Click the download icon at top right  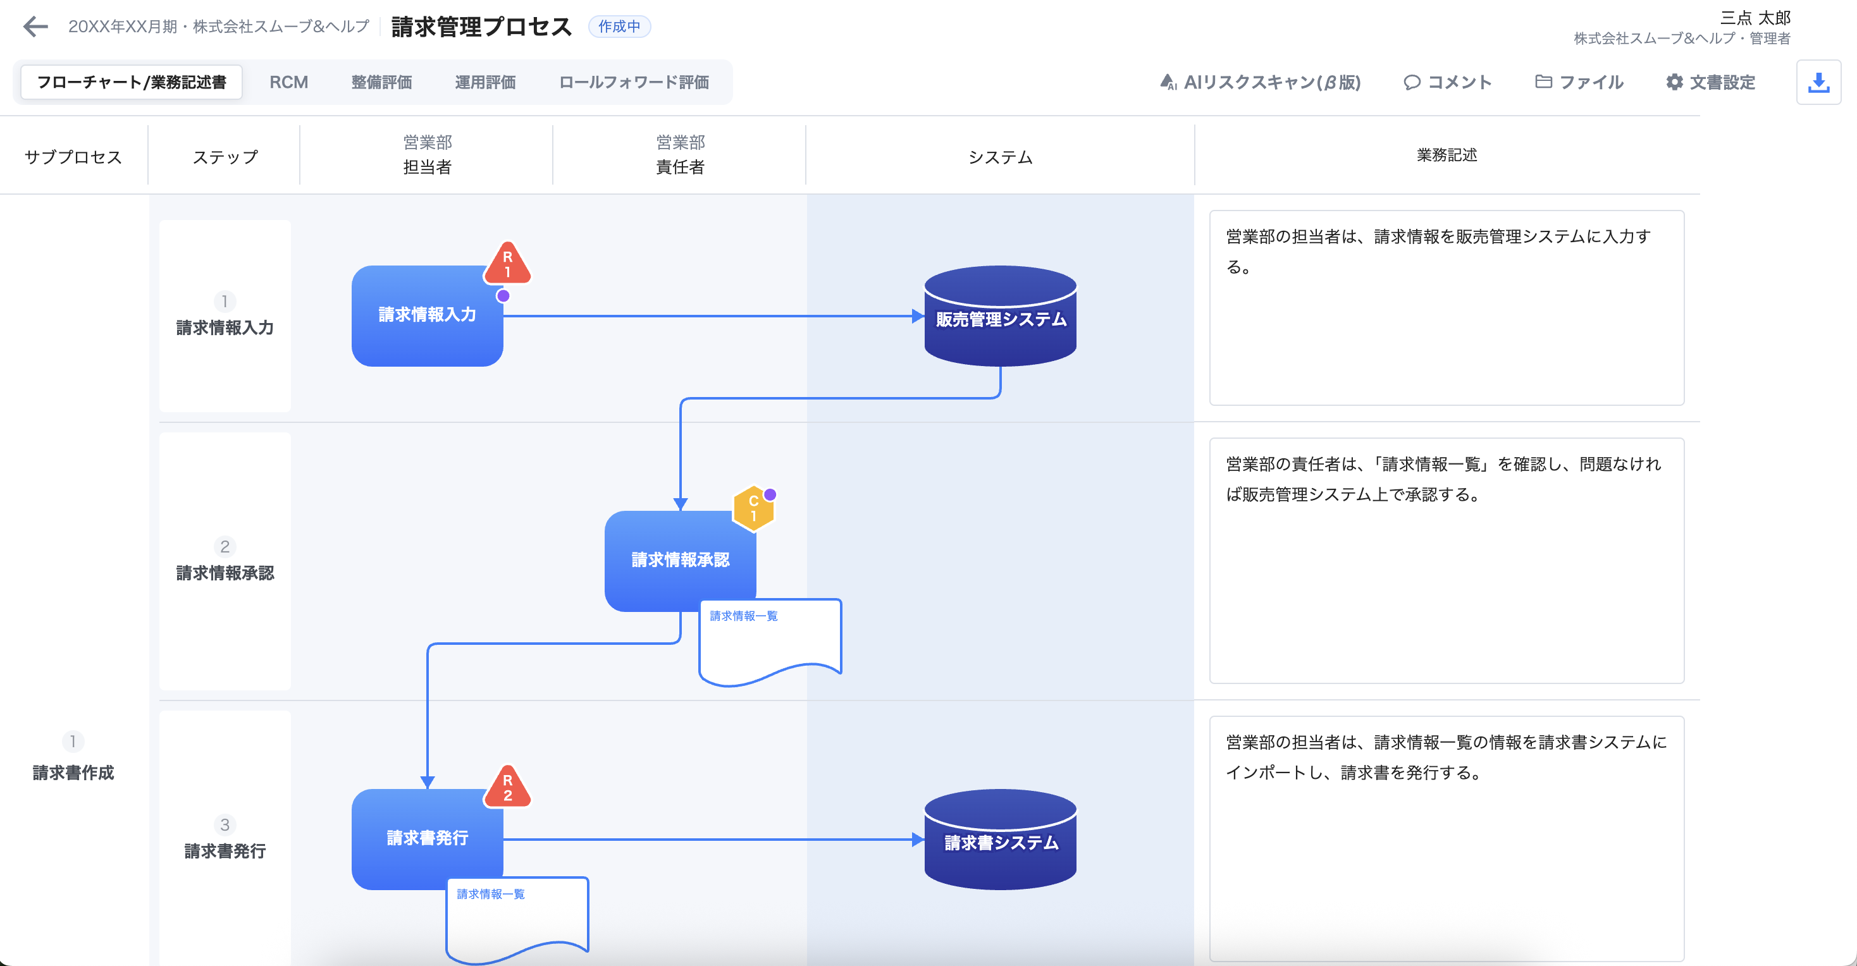[1819, 82]
